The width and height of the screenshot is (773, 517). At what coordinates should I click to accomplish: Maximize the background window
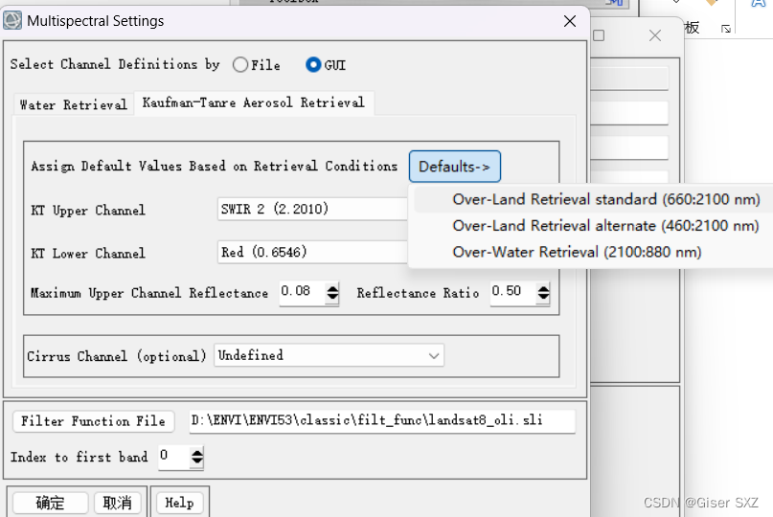[x=599, y=35]
